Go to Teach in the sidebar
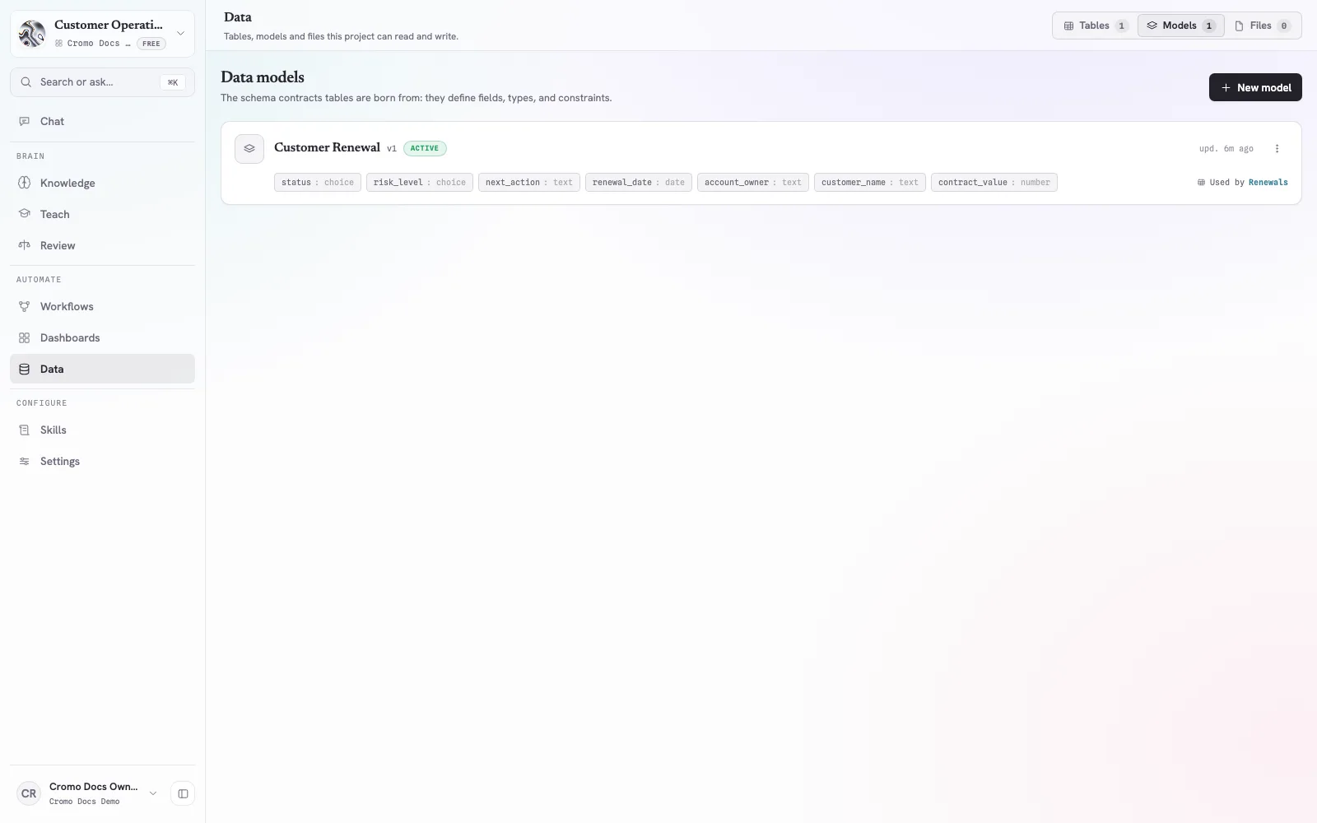This screenshot has height=823, width=1317. [102, 214]
